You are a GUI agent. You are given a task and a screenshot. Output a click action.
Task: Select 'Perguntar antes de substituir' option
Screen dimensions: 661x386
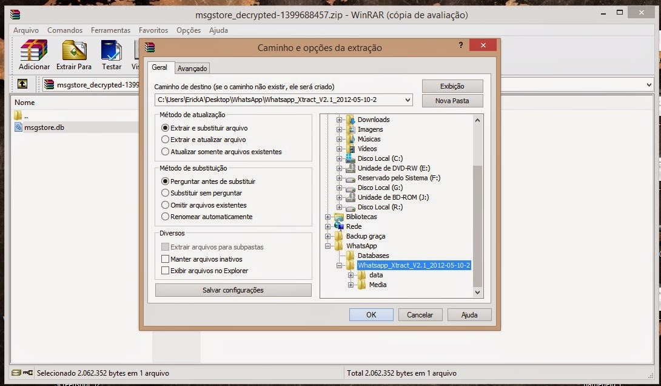165,181
